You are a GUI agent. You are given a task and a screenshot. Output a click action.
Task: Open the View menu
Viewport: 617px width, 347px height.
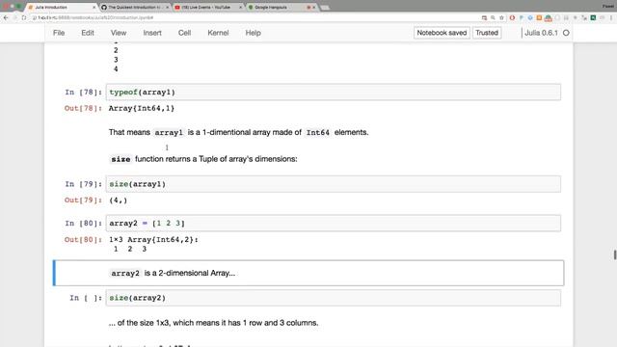click(119, 33)
